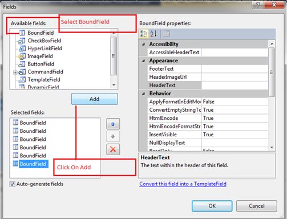
Task: Toggle Auto-generate fields checkbox
Action: pos(13,184)
